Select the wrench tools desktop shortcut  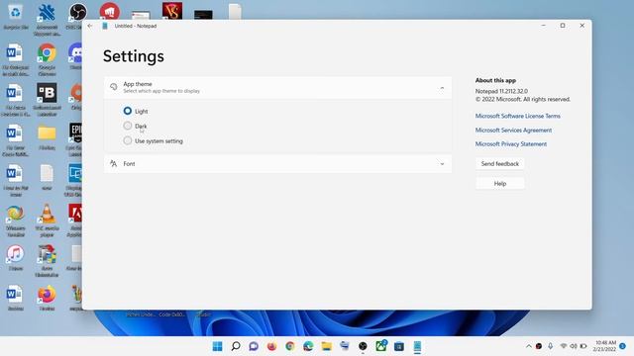pos(47,20)
